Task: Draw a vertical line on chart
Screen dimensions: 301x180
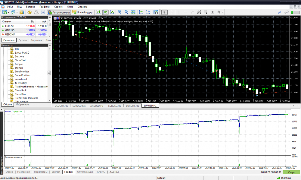Action: [x=179, y=12]
